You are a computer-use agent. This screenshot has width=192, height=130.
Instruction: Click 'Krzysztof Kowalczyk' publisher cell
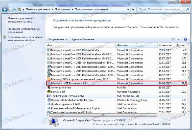click(128, 92)
